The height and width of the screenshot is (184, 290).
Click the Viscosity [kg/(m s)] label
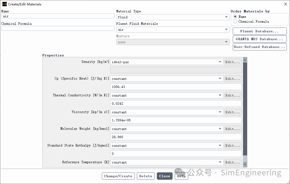[90, 112]
